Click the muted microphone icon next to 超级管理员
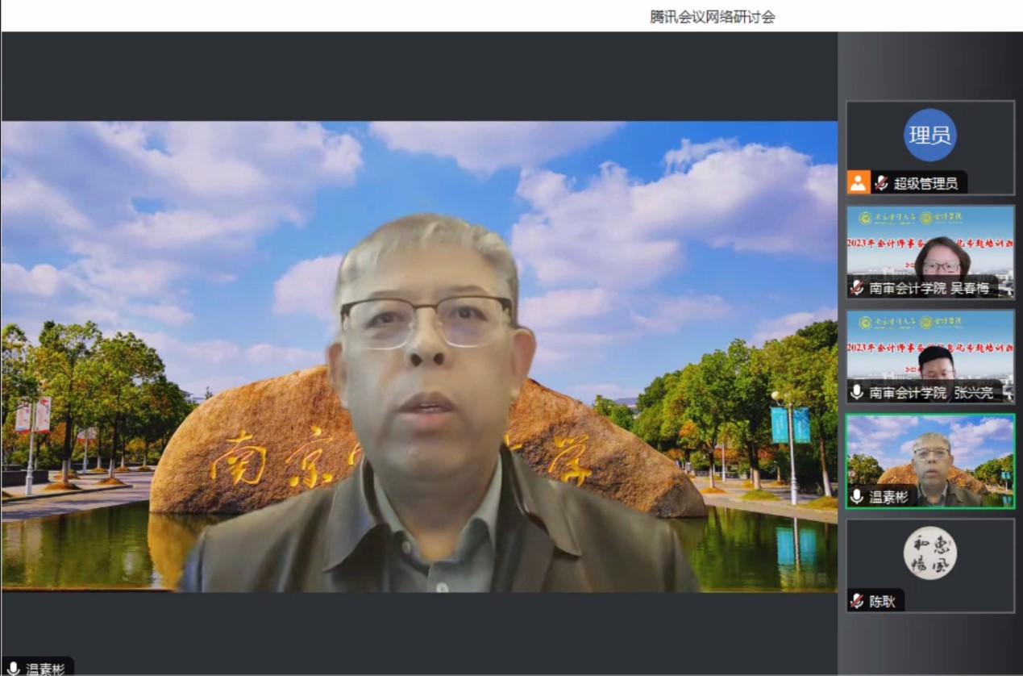This screenshot has height=676, width=1023. coord(882,183)
